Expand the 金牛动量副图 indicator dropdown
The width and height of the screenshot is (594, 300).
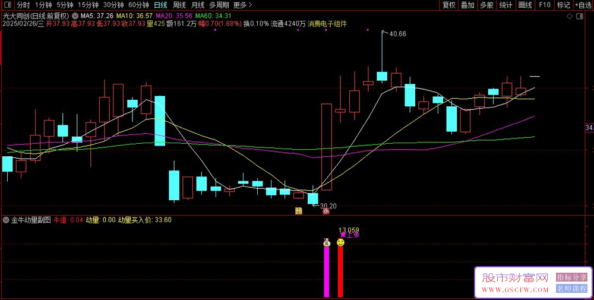point(6,220)
